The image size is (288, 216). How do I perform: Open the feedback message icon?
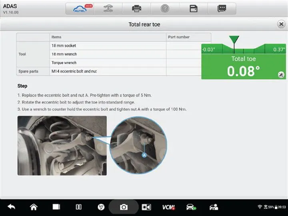tap(222, 9)
